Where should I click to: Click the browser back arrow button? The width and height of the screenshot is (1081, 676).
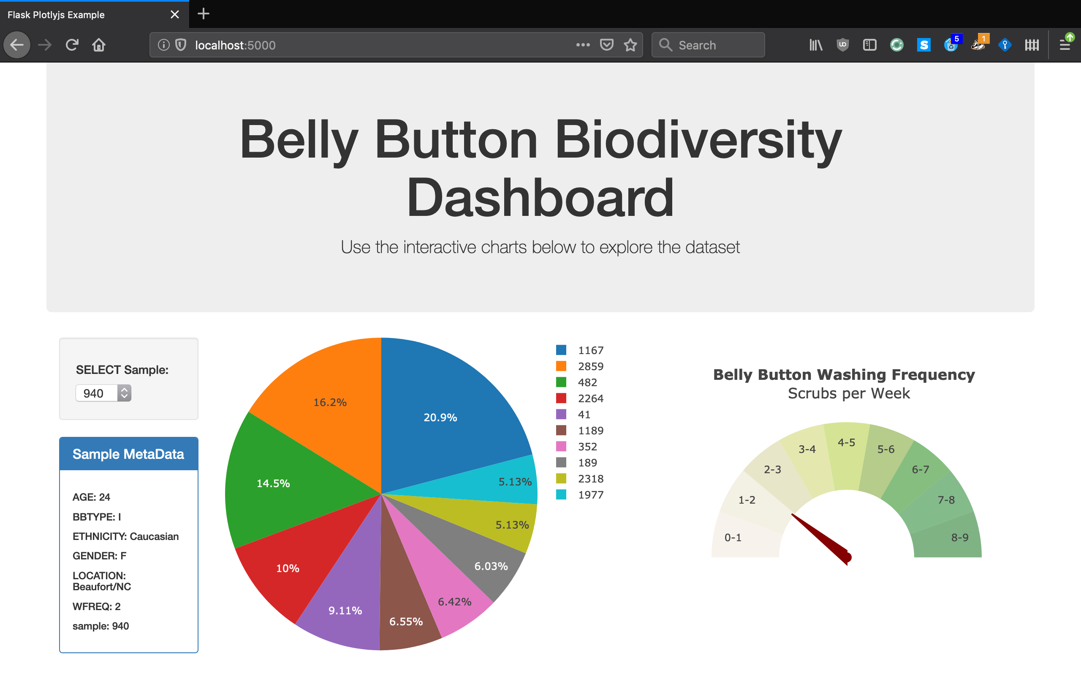point(17,45)
